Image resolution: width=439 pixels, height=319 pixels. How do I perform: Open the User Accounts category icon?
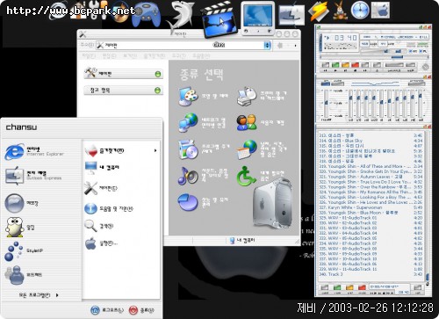pyautogui.click(x=247, y=122)
